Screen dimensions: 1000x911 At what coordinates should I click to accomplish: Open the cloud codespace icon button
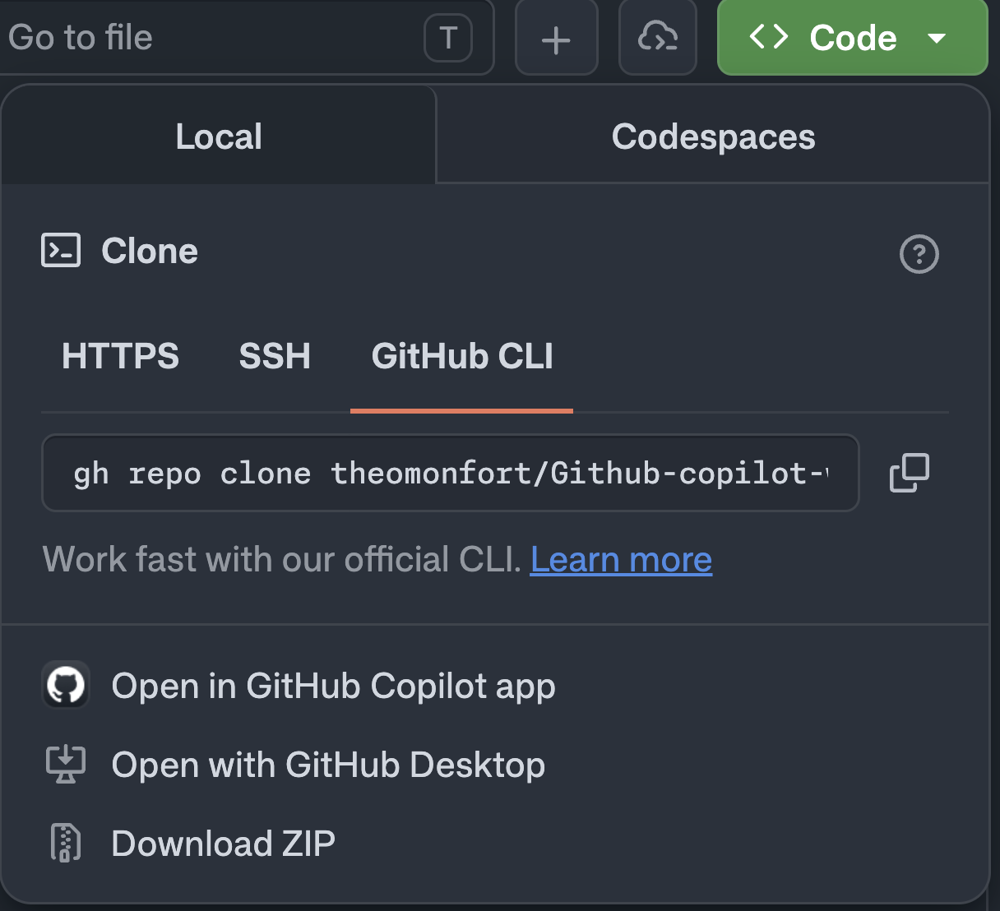pyautogui.click(x=658, y=38)
